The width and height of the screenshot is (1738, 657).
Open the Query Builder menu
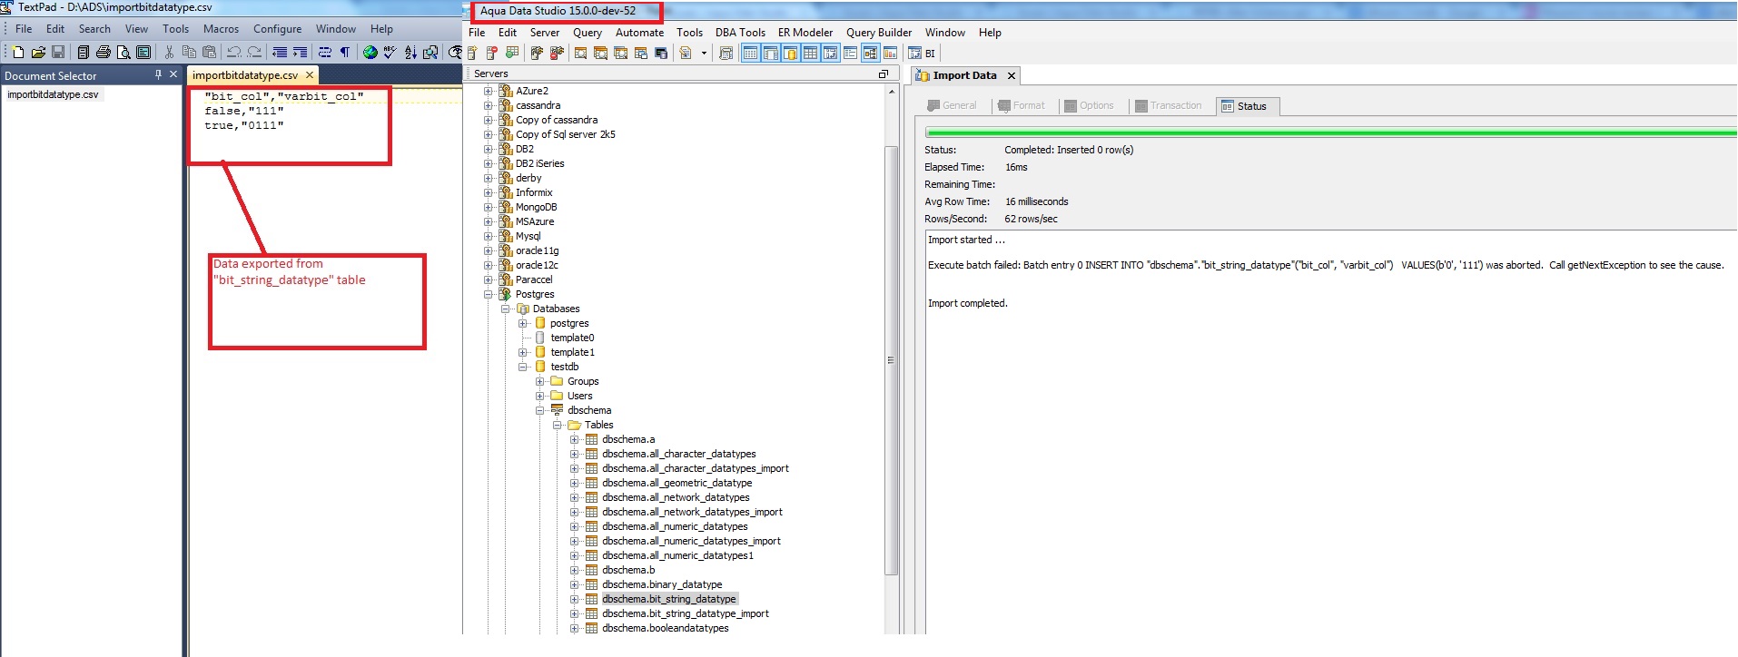[x=879, y=33]
